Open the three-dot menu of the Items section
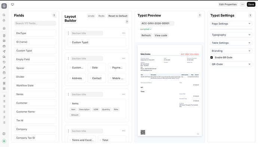The height and width of the screenshot is (147, 258). pos(123,94)
